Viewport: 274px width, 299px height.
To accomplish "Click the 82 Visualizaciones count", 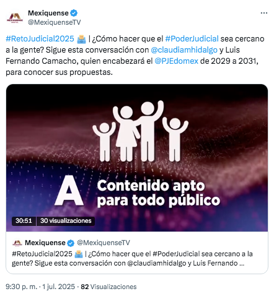I will 108,287.
